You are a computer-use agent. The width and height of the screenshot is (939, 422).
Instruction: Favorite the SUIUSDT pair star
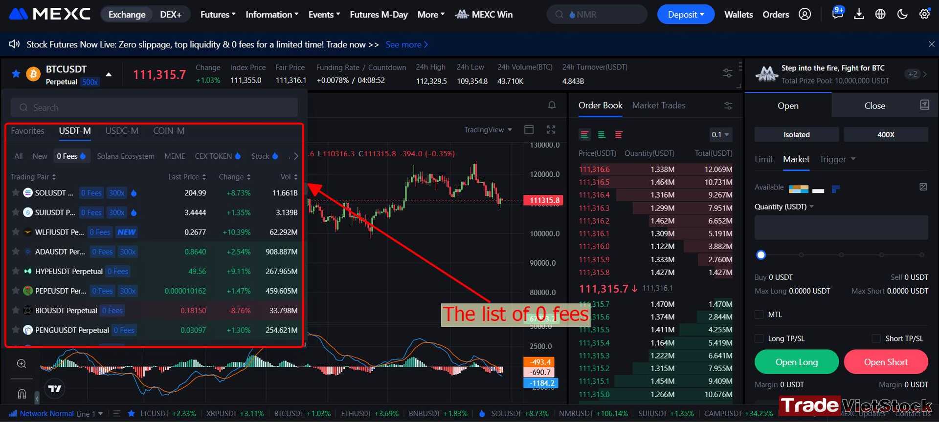(x=16, y=212)
